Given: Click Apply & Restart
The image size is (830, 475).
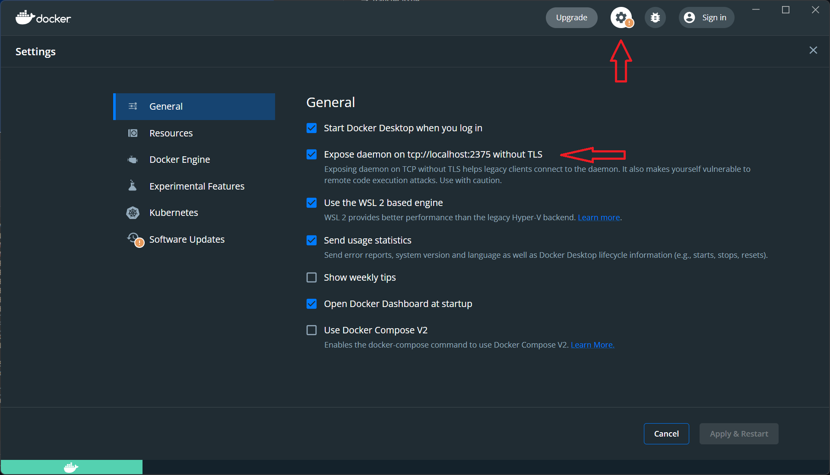Looking at the screenshot, I should 738,434.
